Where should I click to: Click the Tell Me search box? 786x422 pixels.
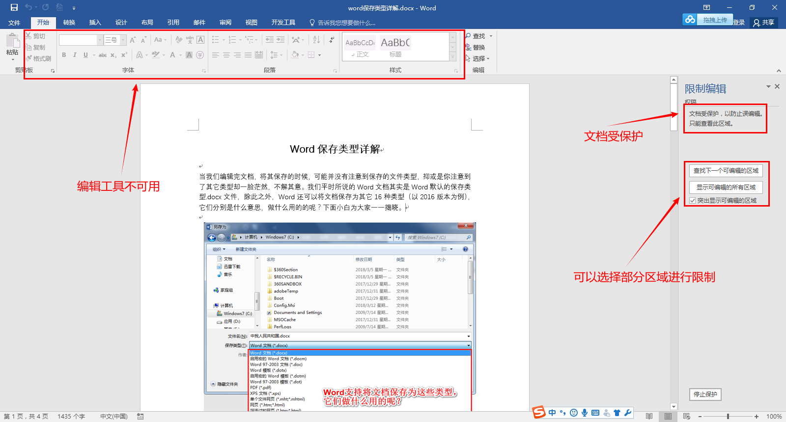(342, 23)
